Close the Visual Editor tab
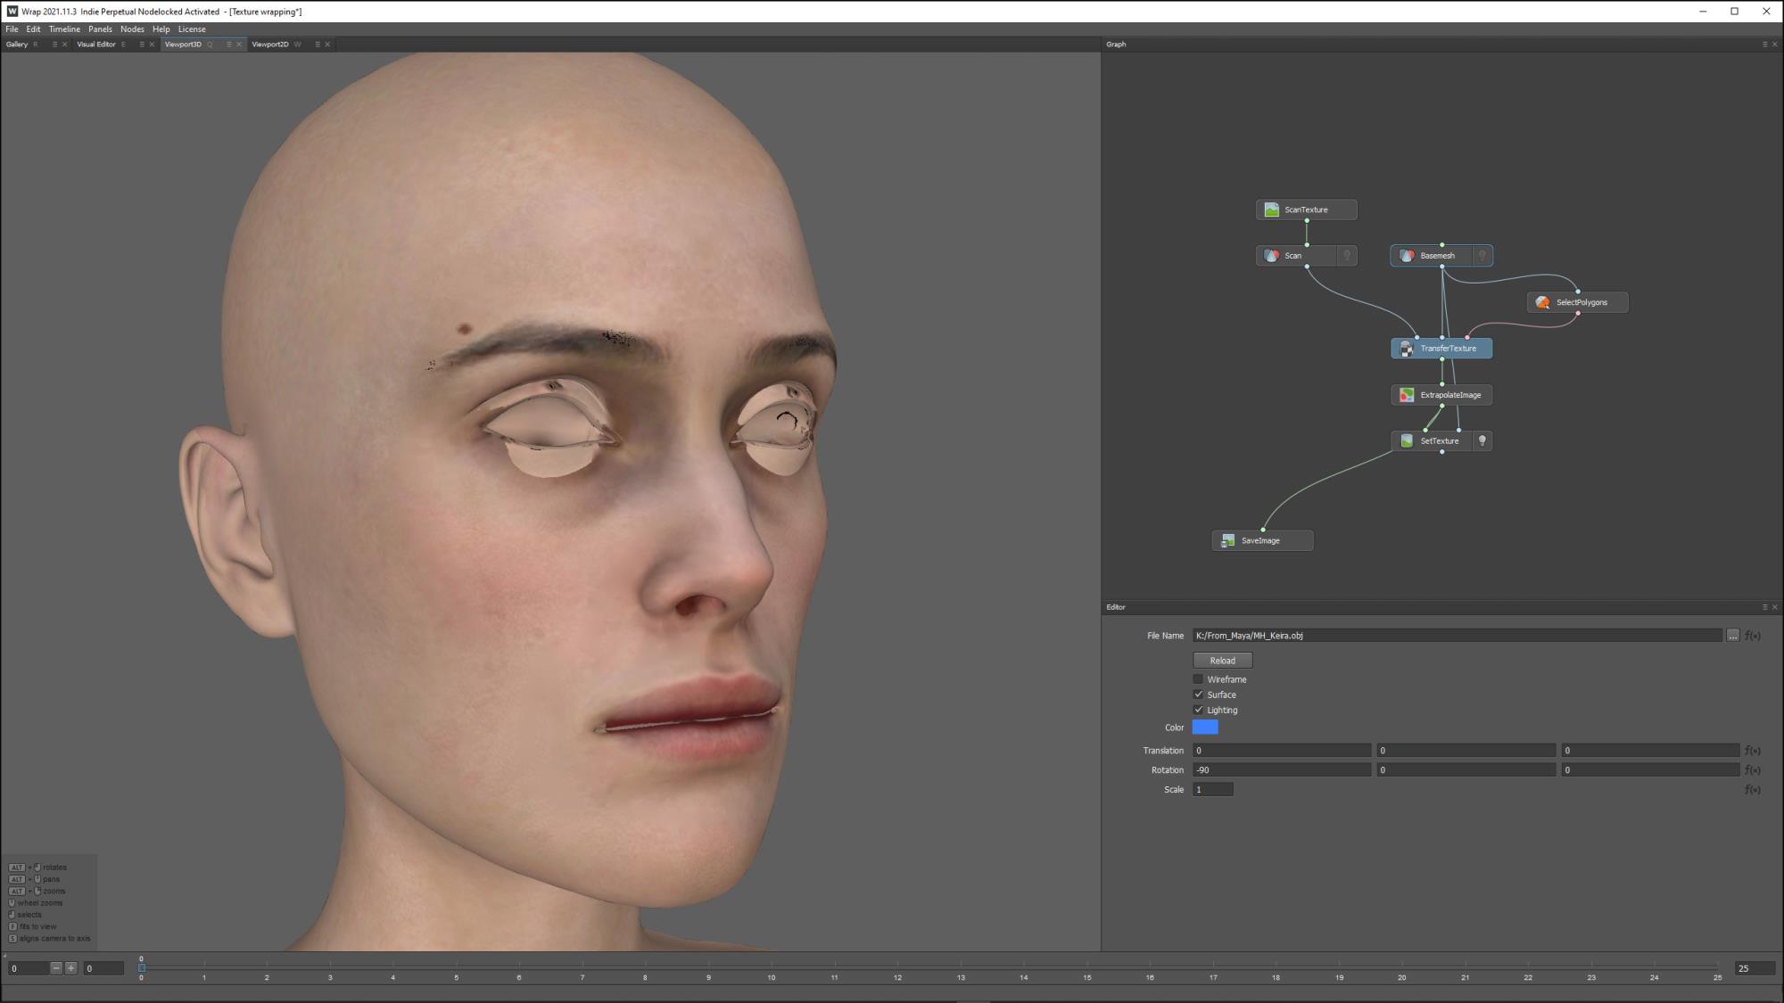Screen dimensions: 1784x1003 [152, 45]
